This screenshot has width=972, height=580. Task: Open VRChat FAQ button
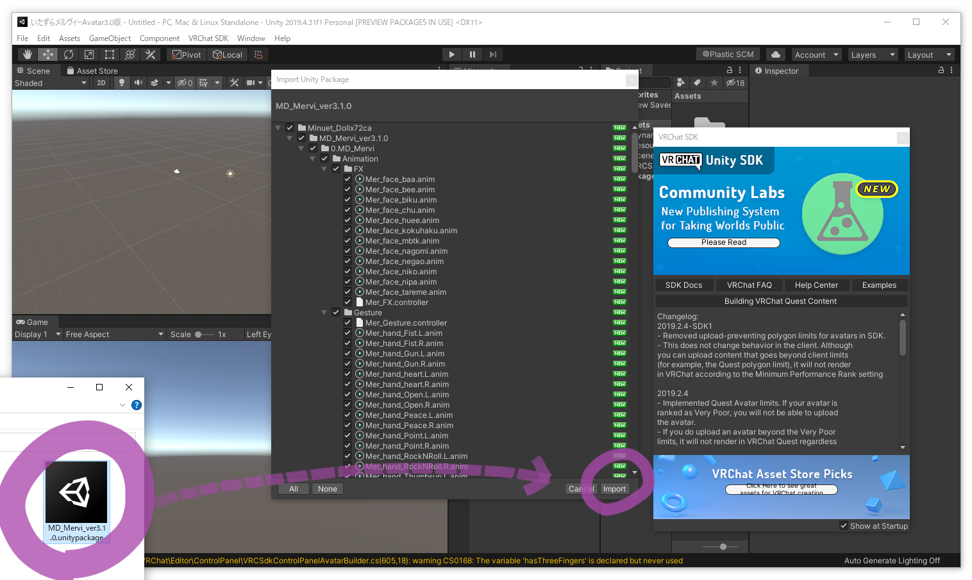(750, 285)
